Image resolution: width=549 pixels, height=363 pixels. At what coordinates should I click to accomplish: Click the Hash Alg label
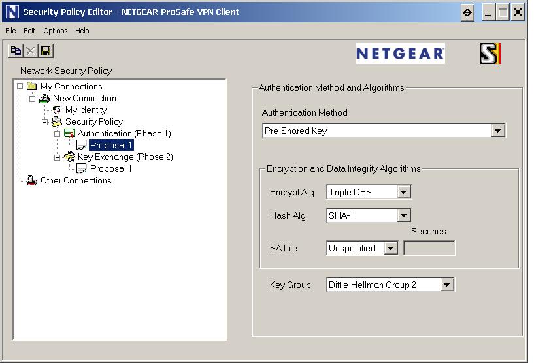point(288,215)
